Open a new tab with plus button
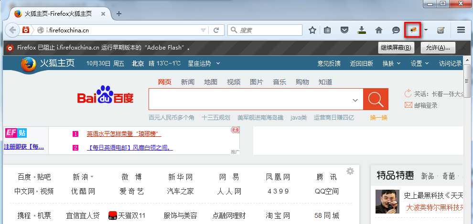The height and width of the screenshot is (224, 473). 119,14
